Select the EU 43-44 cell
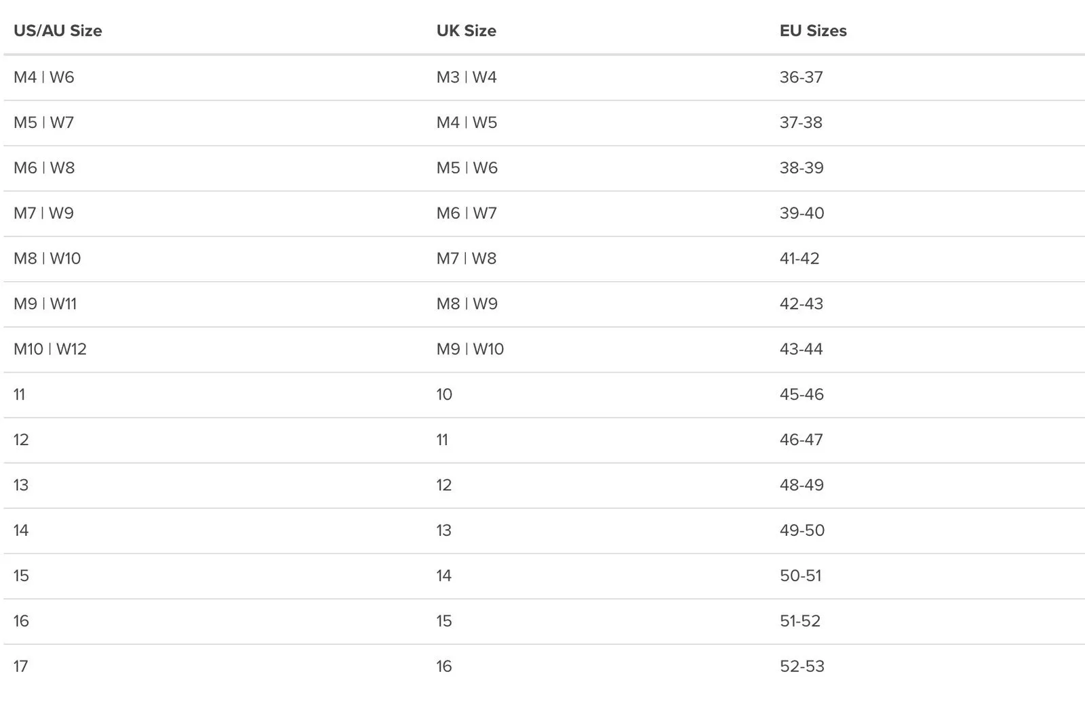The image size is (1085, 714). coord(801,350)
